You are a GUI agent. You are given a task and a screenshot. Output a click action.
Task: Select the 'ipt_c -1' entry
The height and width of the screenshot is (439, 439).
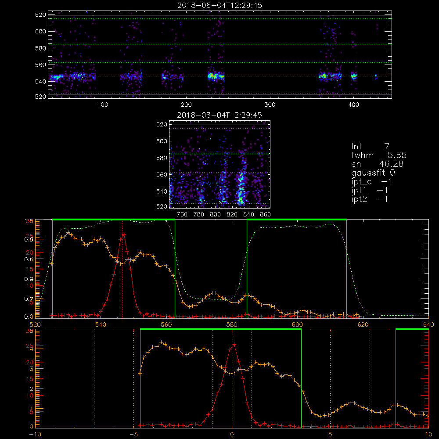372,182
